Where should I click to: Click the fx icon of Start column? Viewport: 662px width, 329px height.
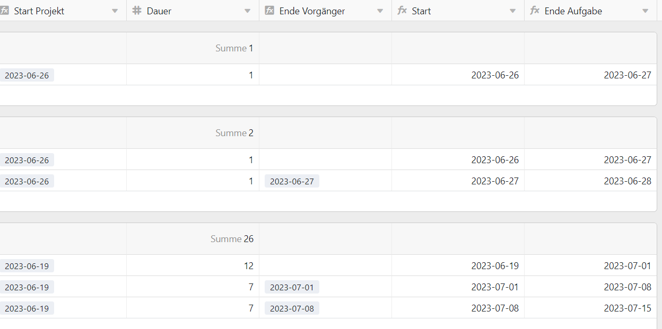[x=402, y=11]
